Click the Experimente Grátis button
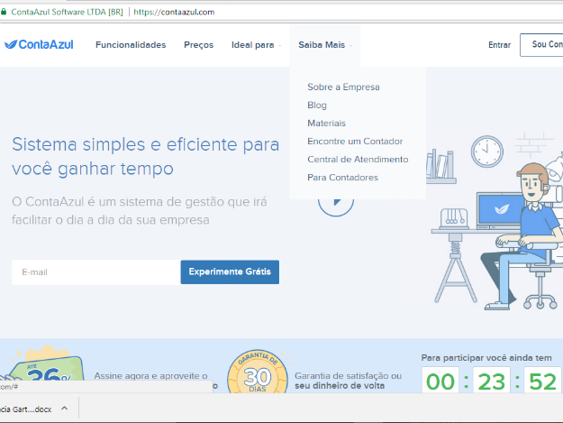 point(230,272)
